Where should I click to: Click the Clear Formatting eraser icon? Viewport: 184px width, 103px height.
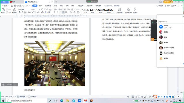48,9
